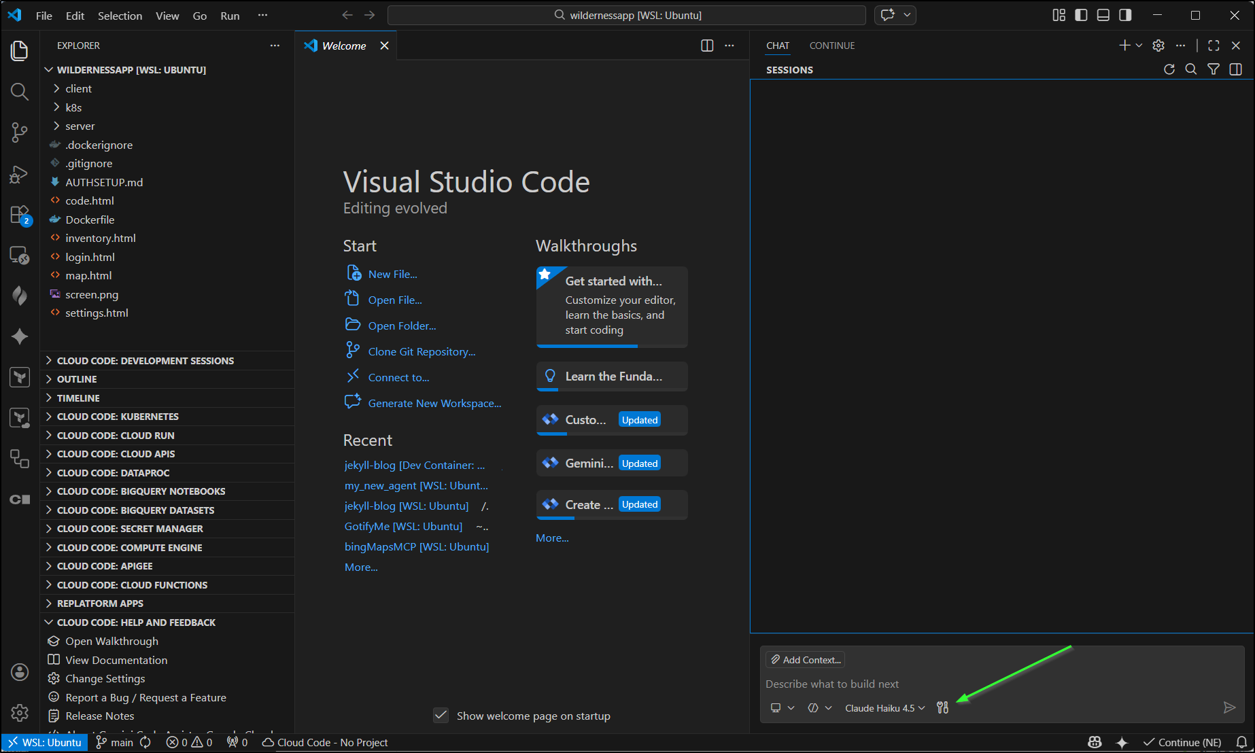Viewport: 1255px width, 753px height.
Task: Toggle the primary side bar visibility
Action: pyautogui.click(x=1081, y=15)
